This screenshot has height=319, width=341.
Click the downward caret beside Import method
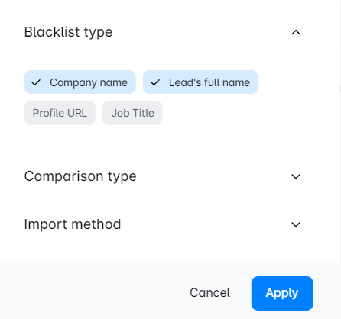coord(296,224)
